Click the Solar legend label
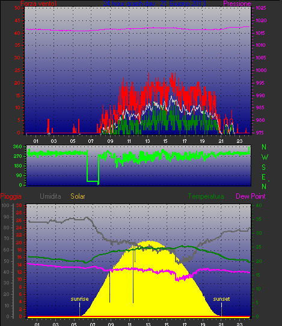Screen dimensions: 282x326 (x=78, y=196)
